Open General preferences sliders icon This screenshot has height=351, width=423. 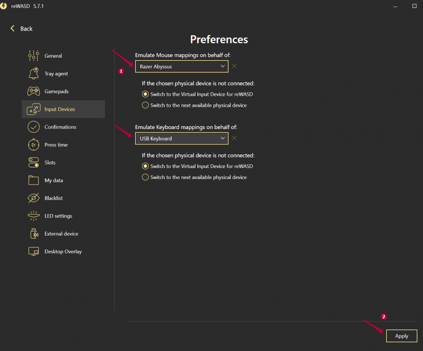pos(34,56)
